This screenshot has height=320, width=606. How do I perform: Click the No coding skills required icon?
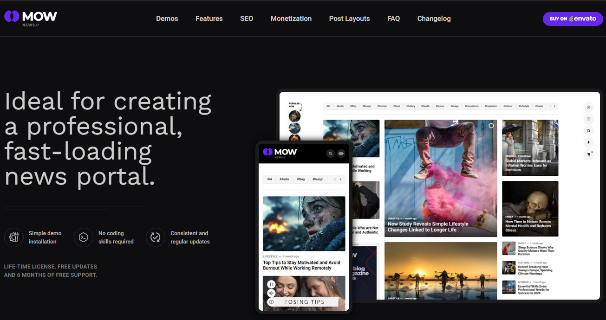84,237
